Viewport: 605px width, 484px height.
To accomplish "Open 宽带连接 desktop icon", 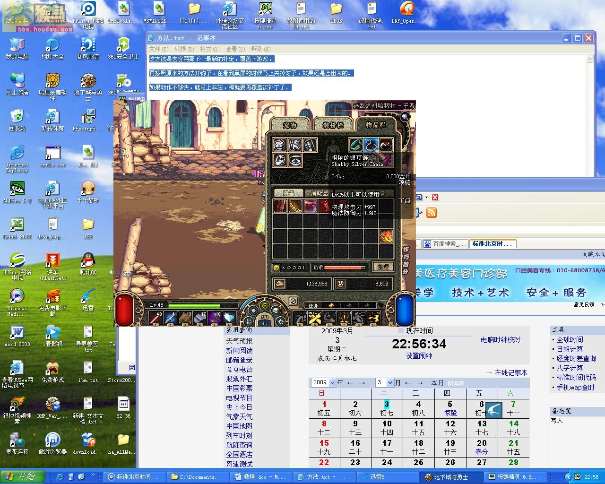I will click(17, 443).
